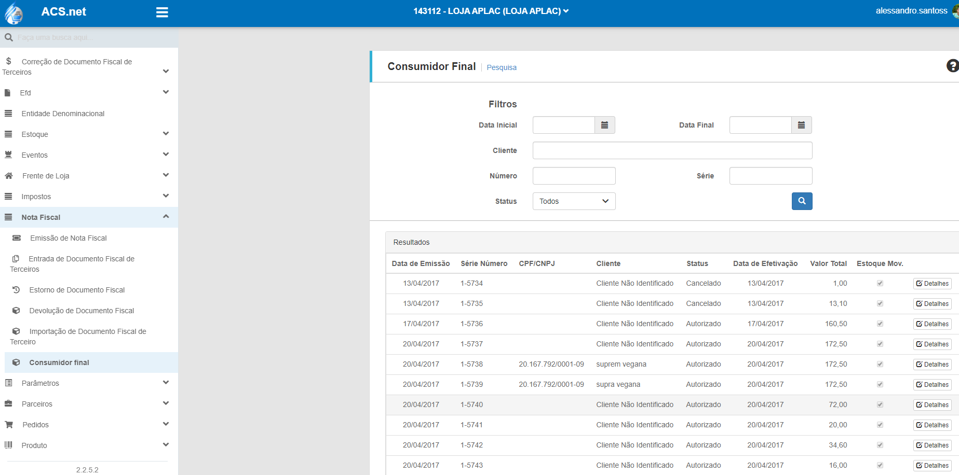The height and width of the screenshot is (475, 959).
Task: Click the Devolução de Documento Fiscal cube icon
Action: pos(16,311)
